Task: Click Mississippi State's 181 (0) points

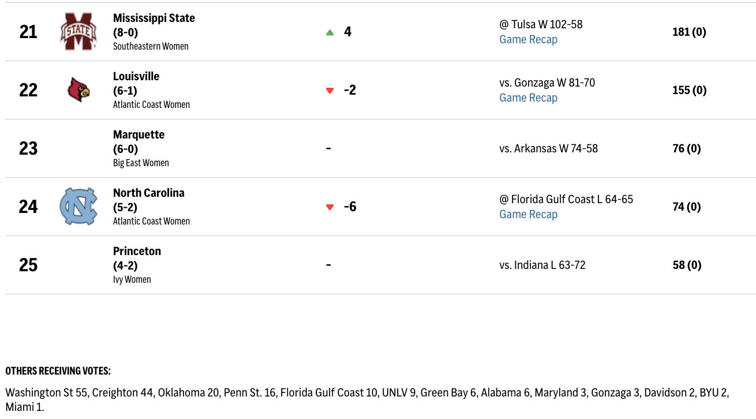Action: click(689, 32)
